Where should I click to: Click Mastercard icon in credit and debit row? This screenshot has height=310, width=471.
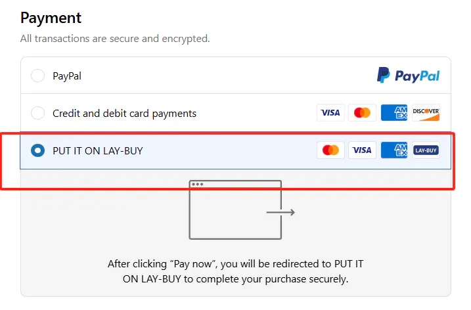pos(362,113)
